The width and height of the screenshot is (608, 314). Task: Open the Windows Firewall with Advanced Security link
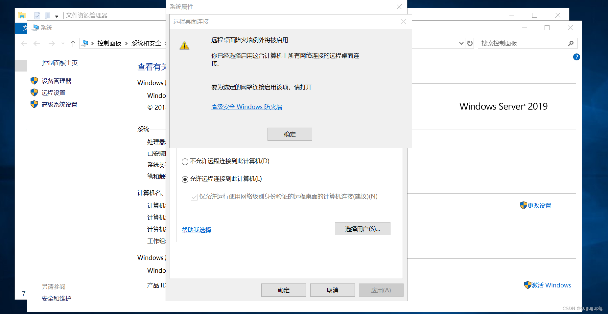click(246, 107)
